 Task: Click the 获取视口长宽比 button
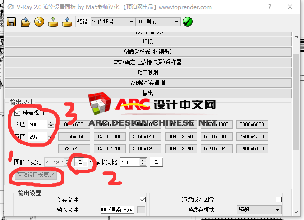[x=35, y=175]
